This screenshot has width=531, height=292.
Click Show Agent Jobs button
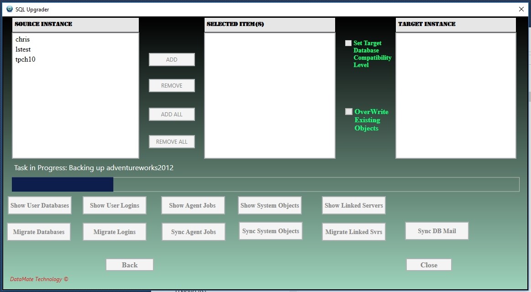(x=193, y=205)
